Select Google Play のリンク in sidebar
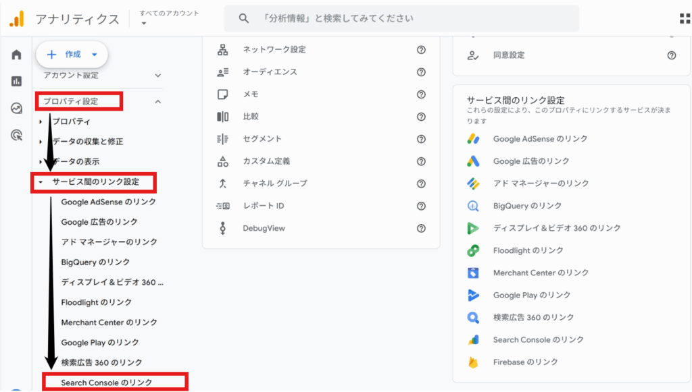 (100, 343)
